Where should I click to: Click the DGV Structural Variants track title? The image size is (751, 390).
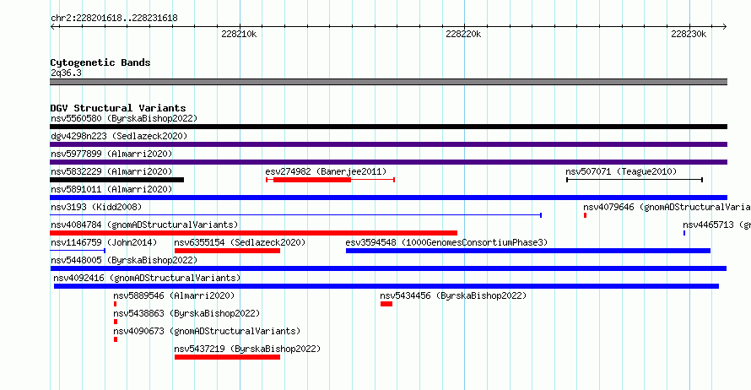click(x=118, y=108)
